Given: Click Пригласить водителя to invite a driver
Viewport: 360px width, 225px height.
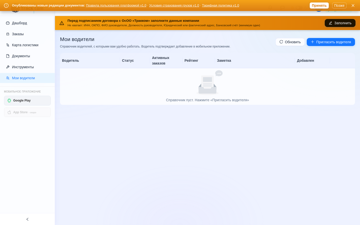Looking at the screenshot, I should pyautogui.click(x=331, y=42).
